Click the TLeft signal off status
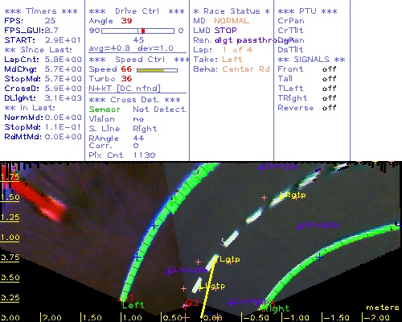 coord(330,89)
